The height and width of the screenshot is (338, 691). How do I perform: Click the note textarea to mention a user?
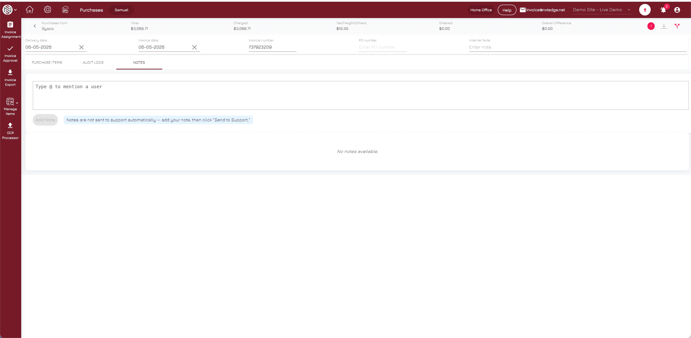361,95
